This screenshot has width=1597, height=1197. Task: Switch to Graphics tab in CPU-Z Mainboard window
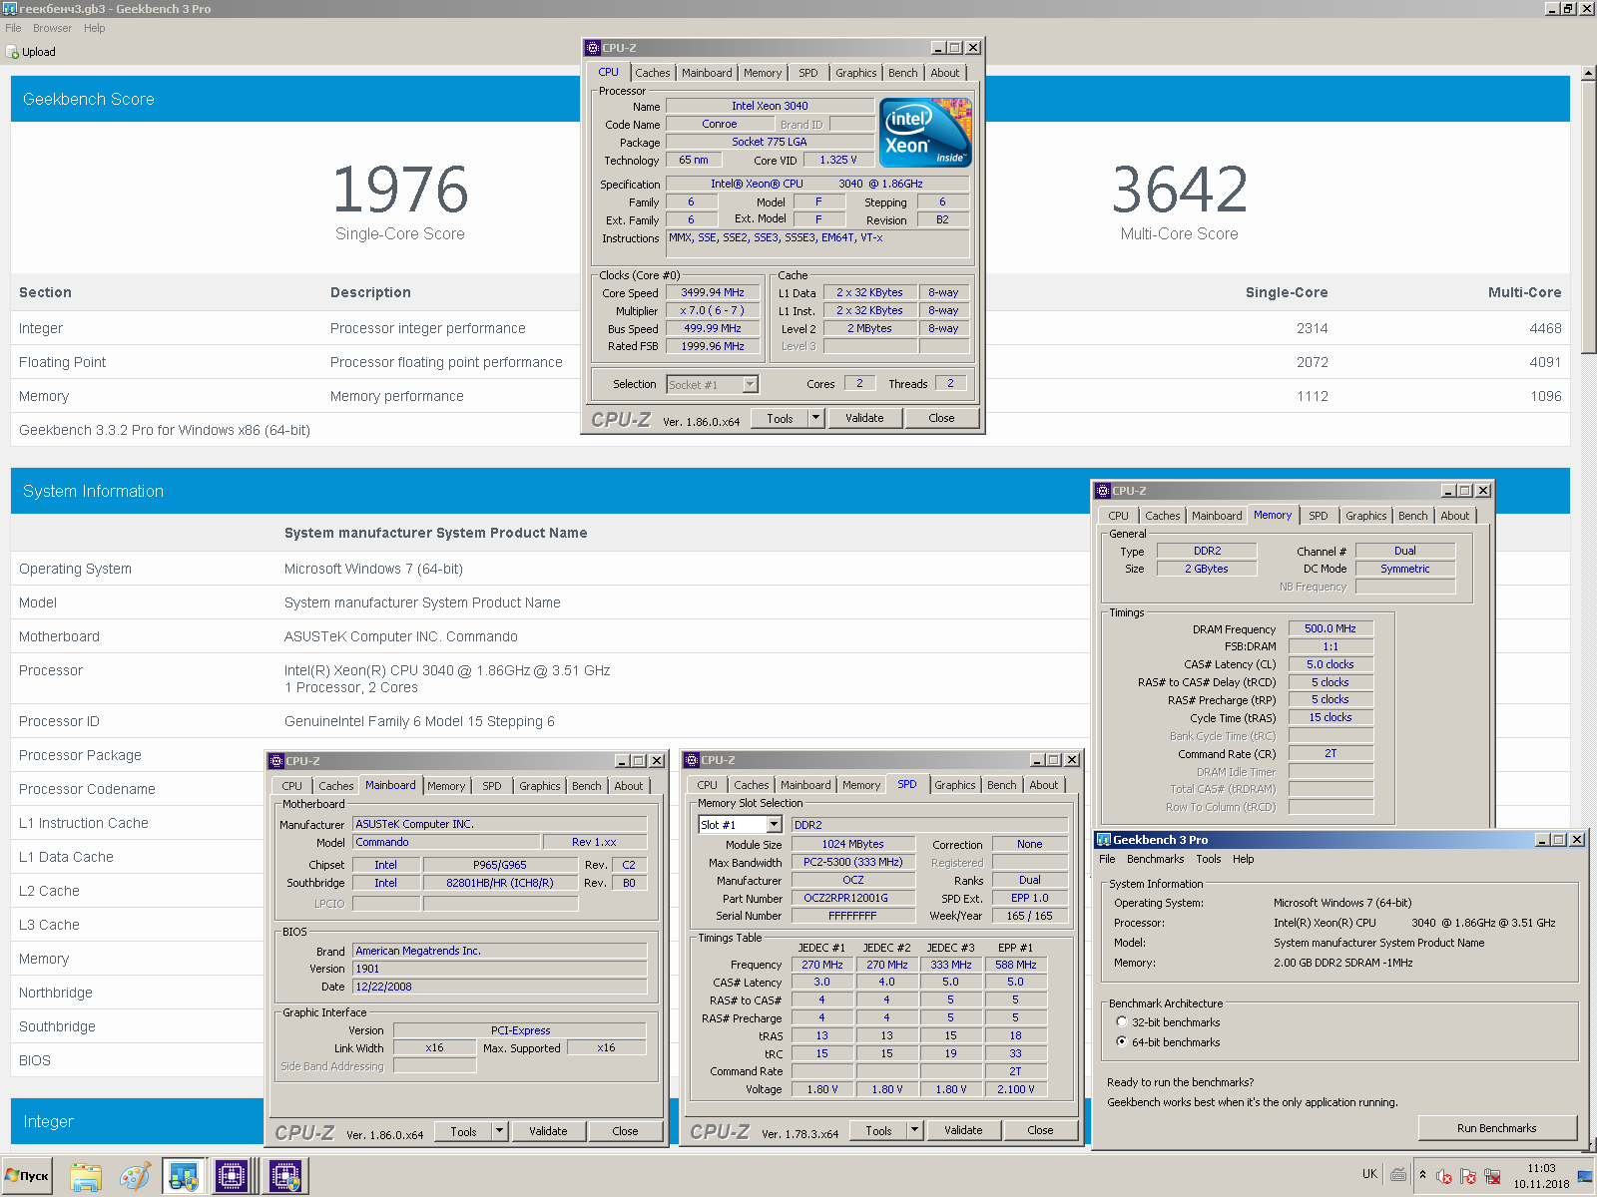(540, 786)
